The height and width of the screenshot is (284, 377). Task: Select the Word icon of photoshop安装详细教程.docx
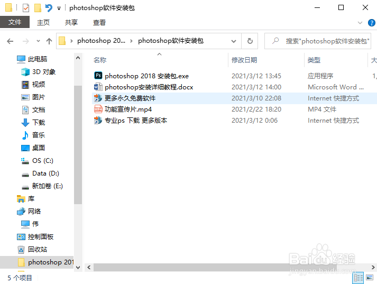(x=98, y=87)
